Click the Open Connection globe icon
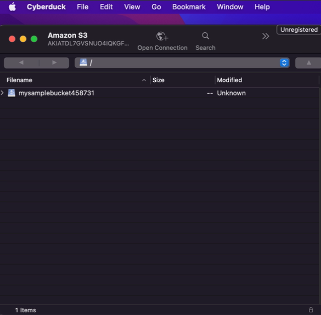 tap(162, 36)
